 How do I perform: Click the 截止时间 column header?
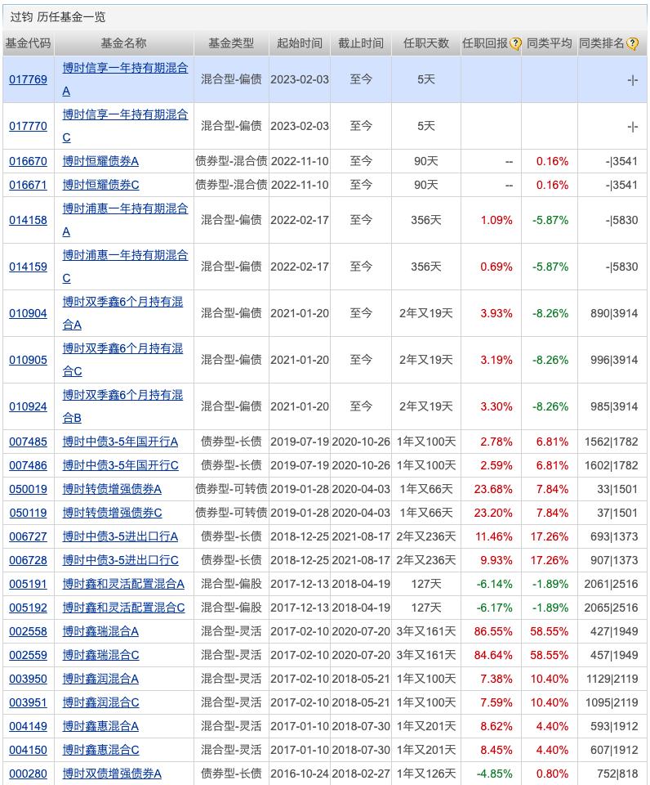[360, 43]
